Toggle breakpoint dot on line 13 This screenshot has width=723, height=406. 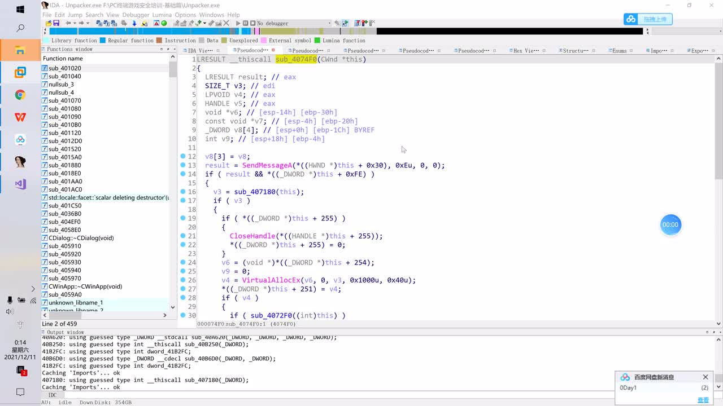tap(183, 165)
